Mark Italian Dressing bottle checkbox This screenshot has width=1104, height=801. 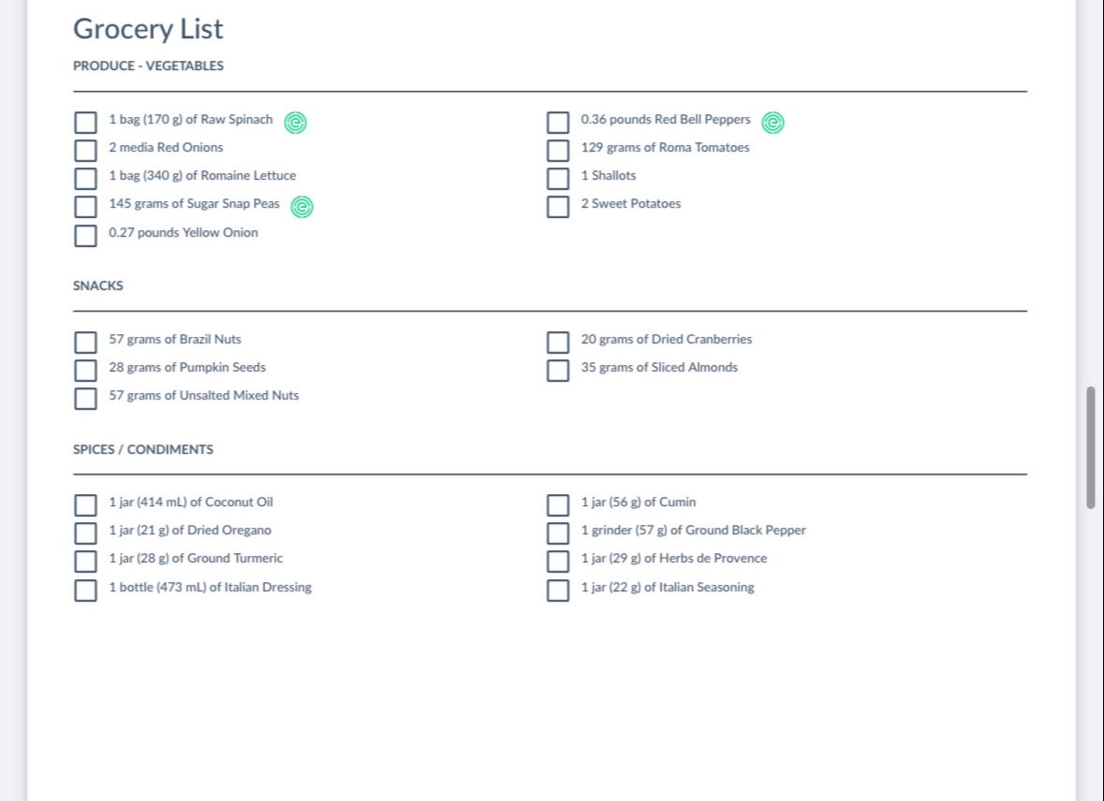coord(86,590)
